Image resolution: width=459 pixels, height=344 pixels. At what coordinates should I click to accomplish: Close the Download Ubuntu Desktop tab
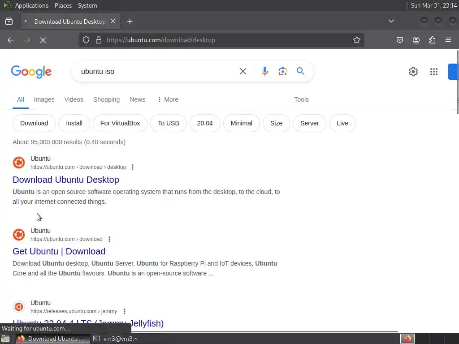point(113,21)
